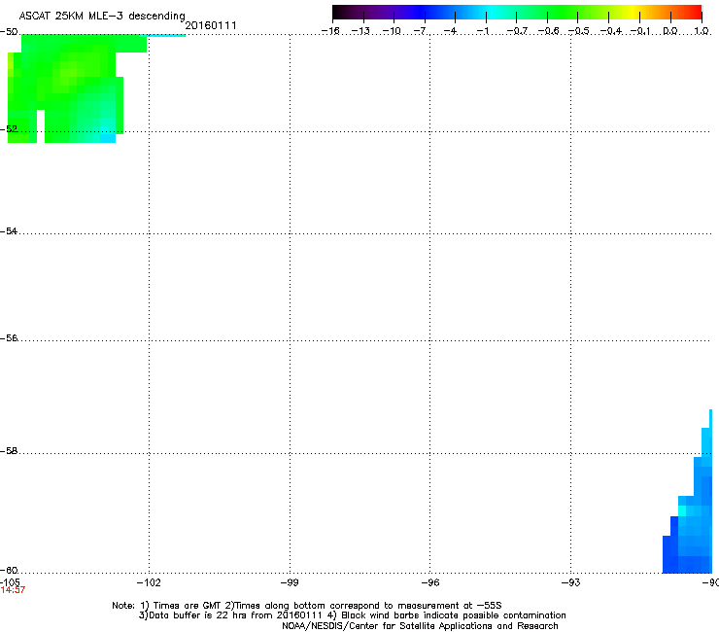Click the color bar label '-4'
719x632 pixels.
point(451,31)
